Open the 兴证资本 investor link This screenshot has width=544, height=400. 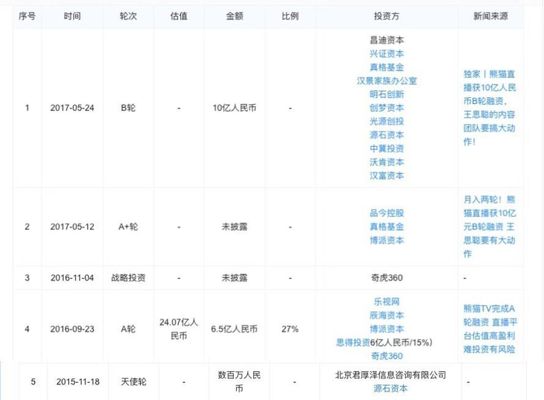pyautogui.click(x=386, y=54)
